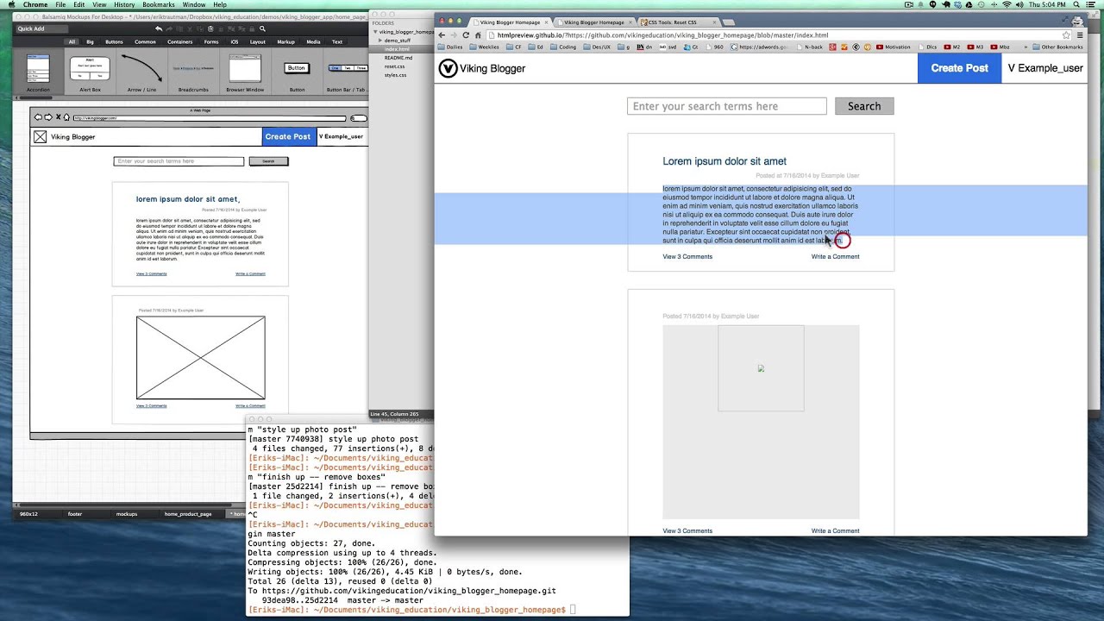Switch to the All category in Balsamiq
Screen dimensions: 1104x621
[72, 41]
